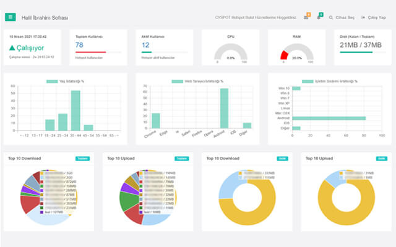This screenshot has width=396, height=247.
Task: Open the mail messages icon
Action: [x=306, y=17]
